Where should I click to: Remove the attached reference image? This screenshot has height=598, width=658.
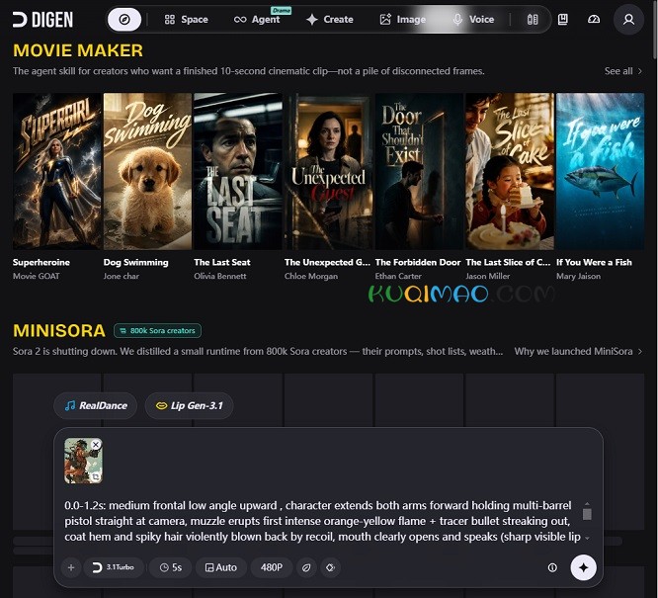pos(96,445)
